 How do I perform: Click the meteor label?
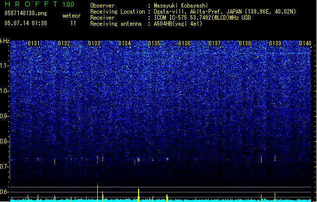[x=72, y=16]
